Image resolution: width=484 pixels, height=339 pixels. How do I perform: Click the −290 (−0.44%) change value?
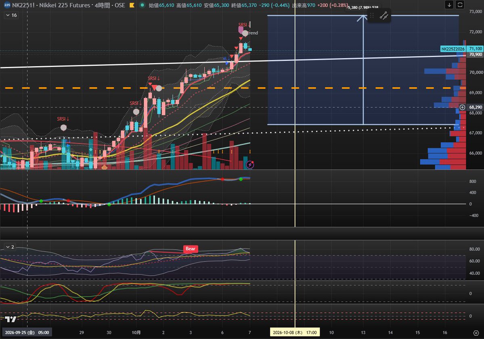point(274,5)
